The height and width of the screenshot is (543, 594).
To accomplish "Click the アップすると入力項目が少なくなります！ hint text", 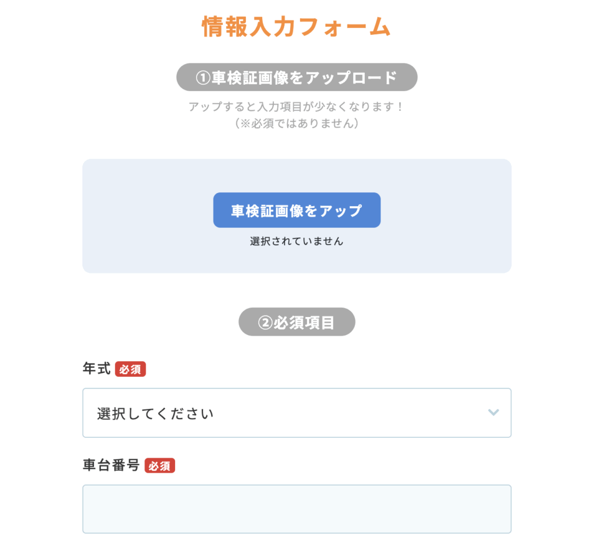I will tap(296, 107).
